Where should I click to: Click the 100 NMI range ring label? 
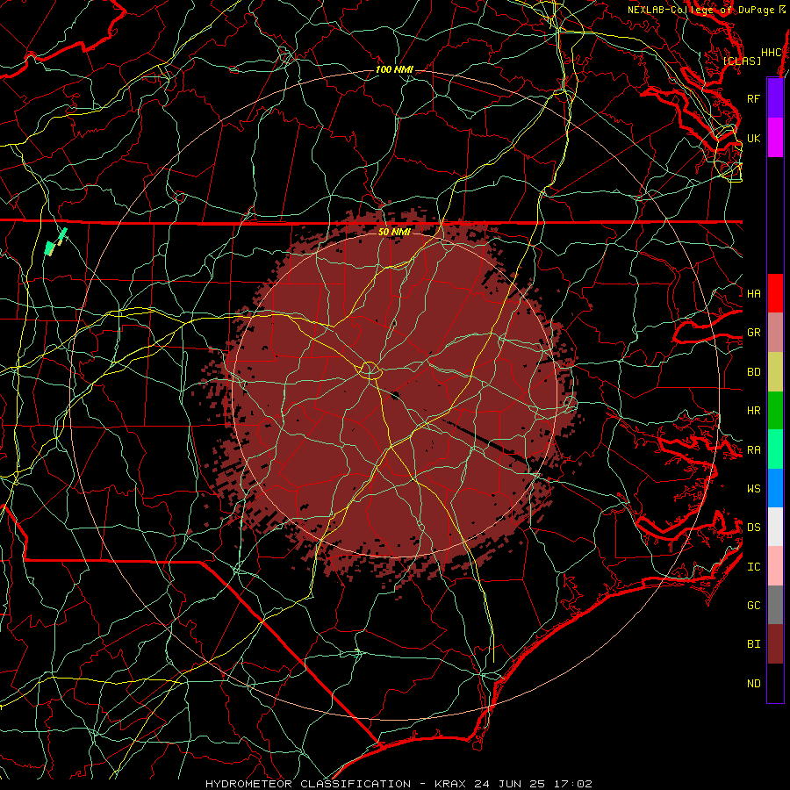[394, 69]
